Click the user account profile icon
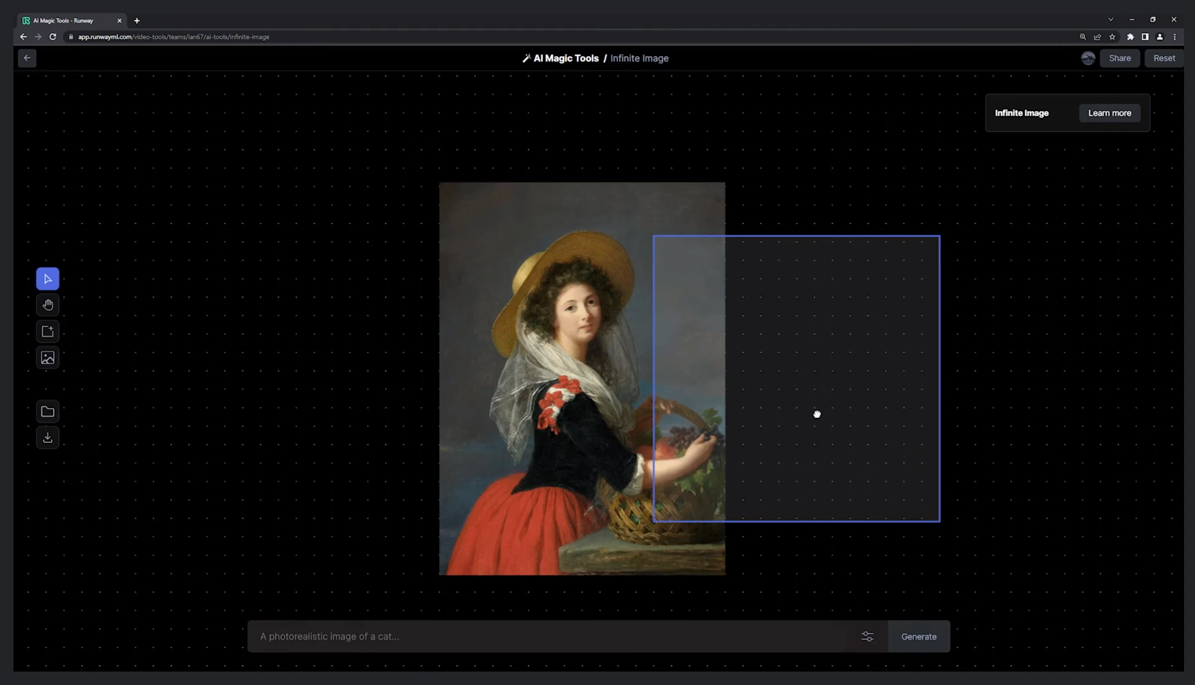 point(1089,57)
